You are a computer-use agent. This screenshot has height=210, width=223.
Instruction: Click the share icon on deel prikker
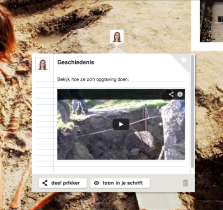[x=45, y=183]
